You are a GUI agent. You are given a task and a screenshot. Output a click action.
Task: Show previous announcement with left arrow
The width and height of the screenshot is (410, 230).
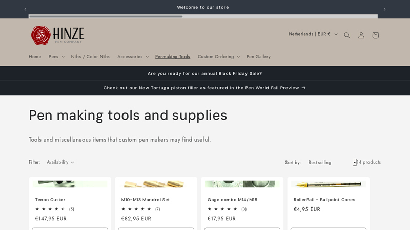point(25,9)
